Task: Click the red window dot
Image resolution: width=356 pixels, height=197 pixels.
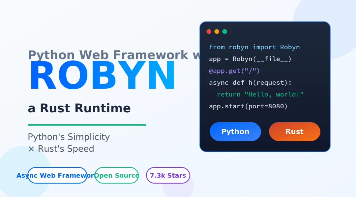Action: click(x=209, y=32)
